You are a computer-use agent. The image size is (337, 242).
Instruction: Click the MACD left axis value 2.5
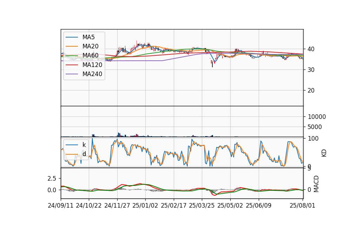click(x=52, y=179)
